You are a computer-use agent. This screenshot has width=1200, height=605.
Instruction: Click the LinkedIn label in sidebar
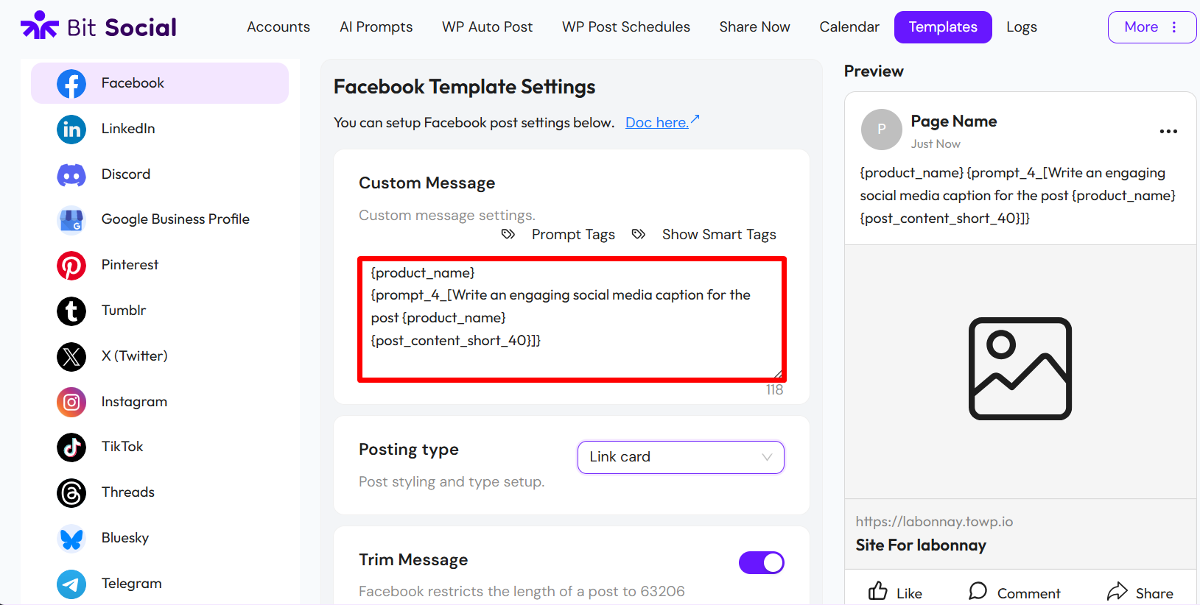128,129
